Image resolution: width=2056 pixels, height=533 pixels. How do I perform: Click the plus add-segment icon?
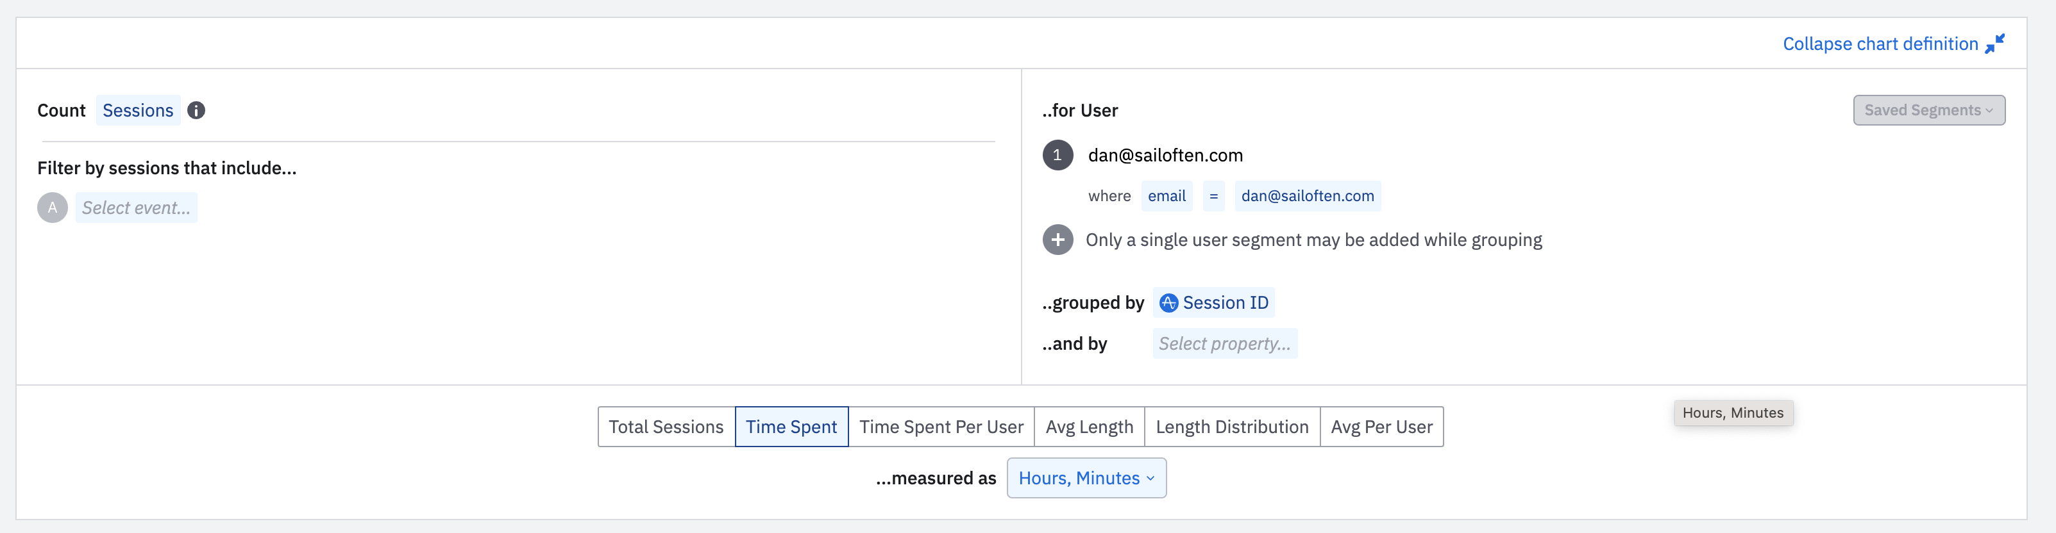pos(1057,240)
